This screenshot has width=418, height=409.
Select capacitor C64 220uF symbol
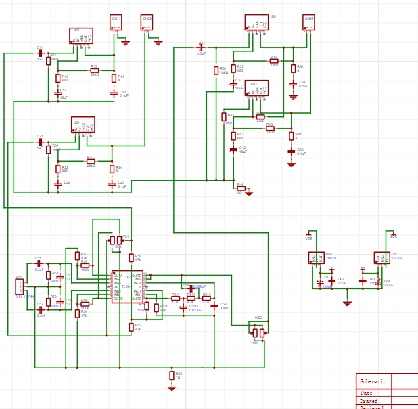point(379,283)
